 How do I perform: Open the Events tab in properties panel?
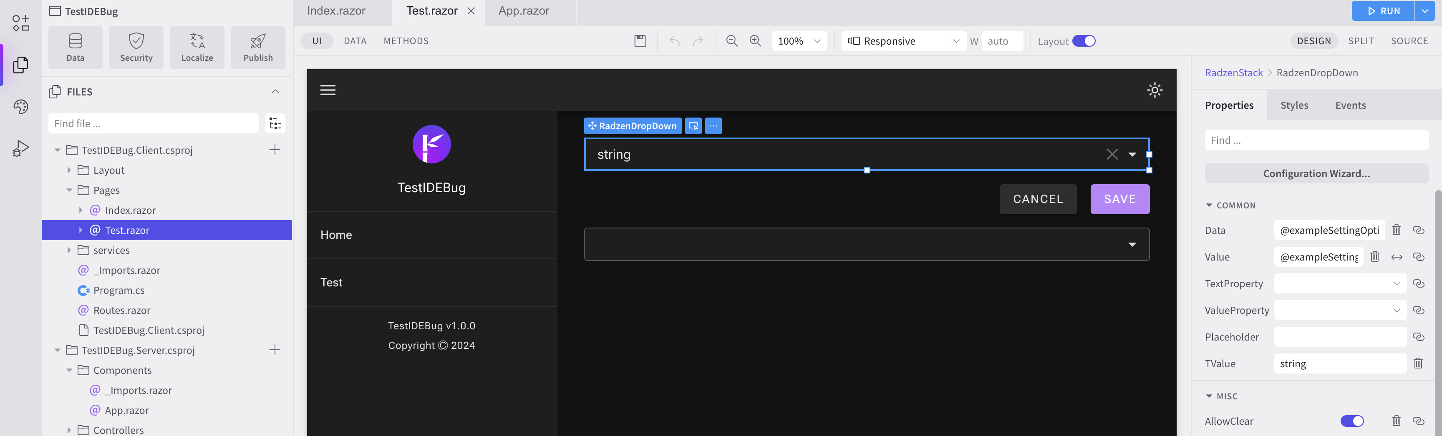[x=1350, y=105]
